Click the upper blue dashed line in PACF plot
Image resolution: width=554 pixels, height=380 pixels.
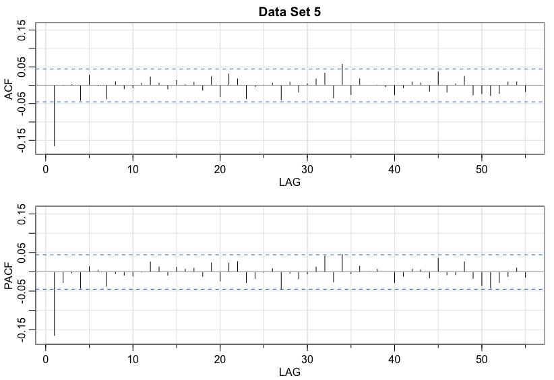[202, 255]
